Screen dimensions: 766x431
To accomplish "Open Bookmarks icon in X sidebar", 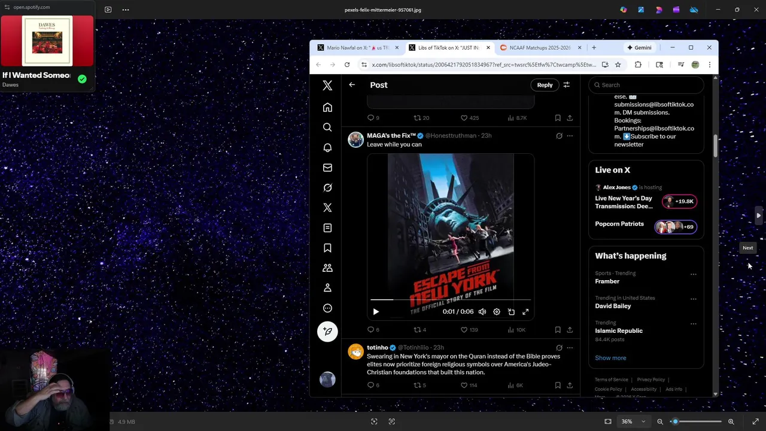I will (327, 248).
